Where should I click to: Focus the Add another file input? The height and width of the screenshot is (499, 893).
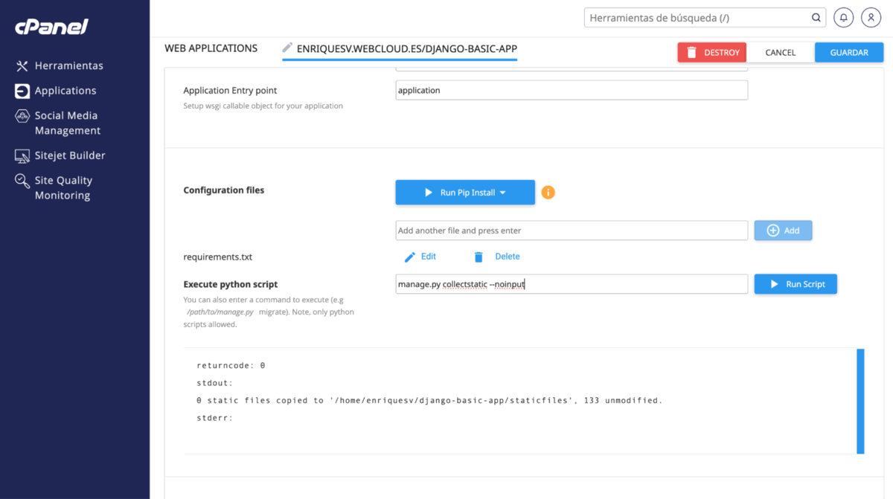[572, 231]
